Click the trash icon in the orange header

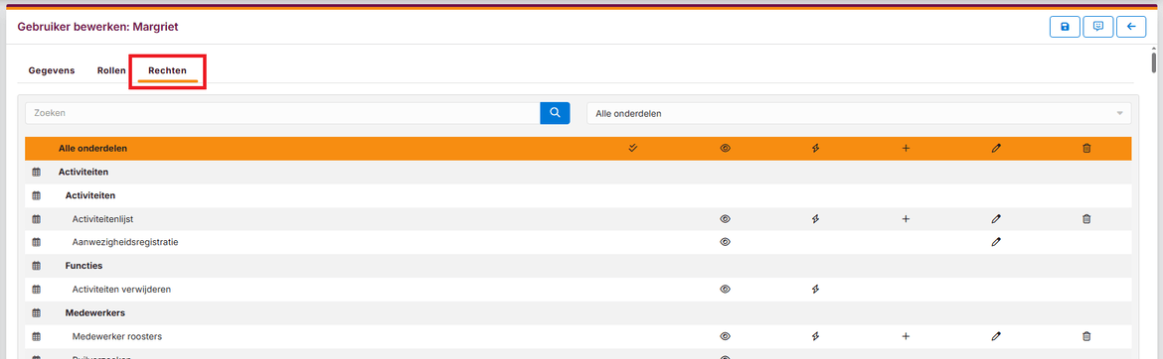1086,148
